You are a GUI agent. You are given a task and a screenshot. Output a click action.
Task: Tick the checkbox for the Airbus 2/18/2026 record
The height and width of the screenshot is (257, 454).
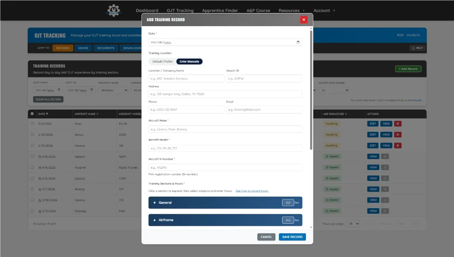coord(32,135)
